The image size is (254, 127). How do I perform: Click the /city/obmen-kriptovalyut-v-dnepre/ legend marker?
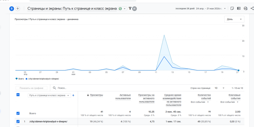(26, 79)
